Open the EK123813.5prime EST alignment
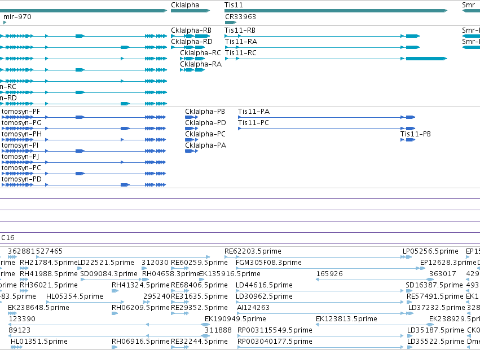 click(x=375, y=325)
